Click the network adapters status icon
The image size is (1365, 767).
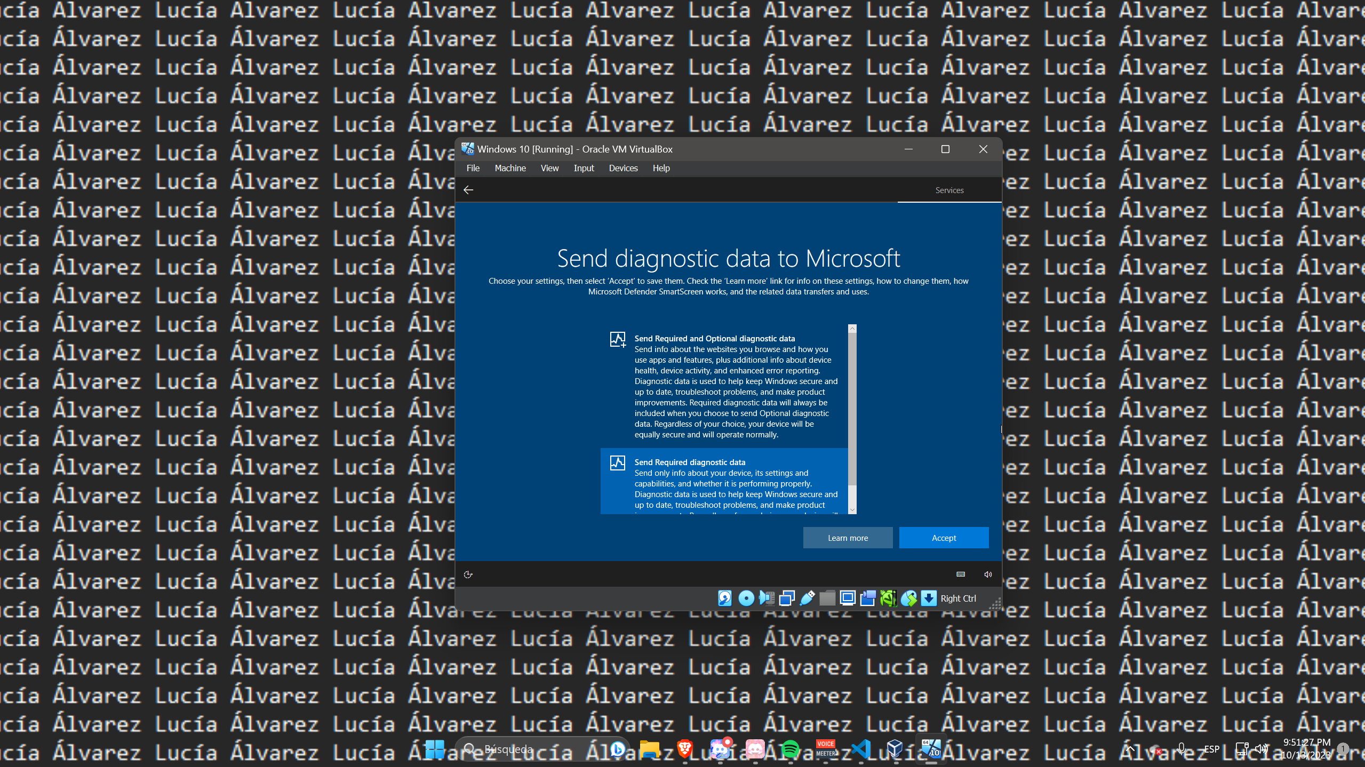coord(787,598)
